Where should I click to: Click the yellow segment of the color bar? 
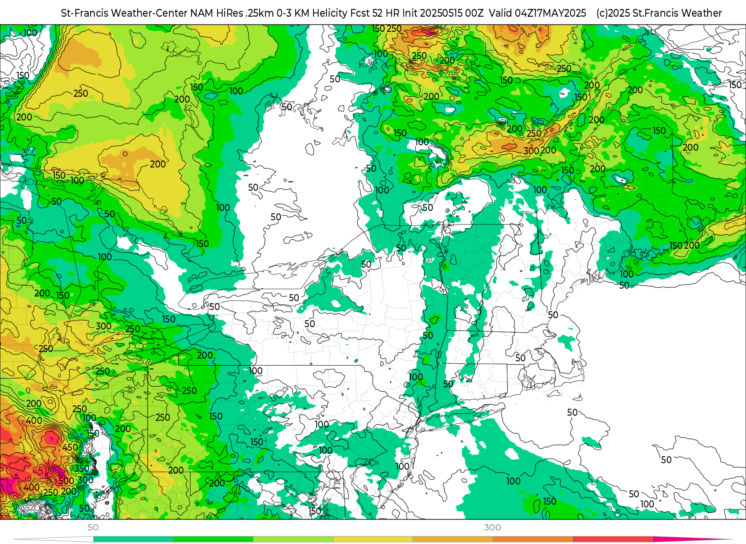coord(373,539)
